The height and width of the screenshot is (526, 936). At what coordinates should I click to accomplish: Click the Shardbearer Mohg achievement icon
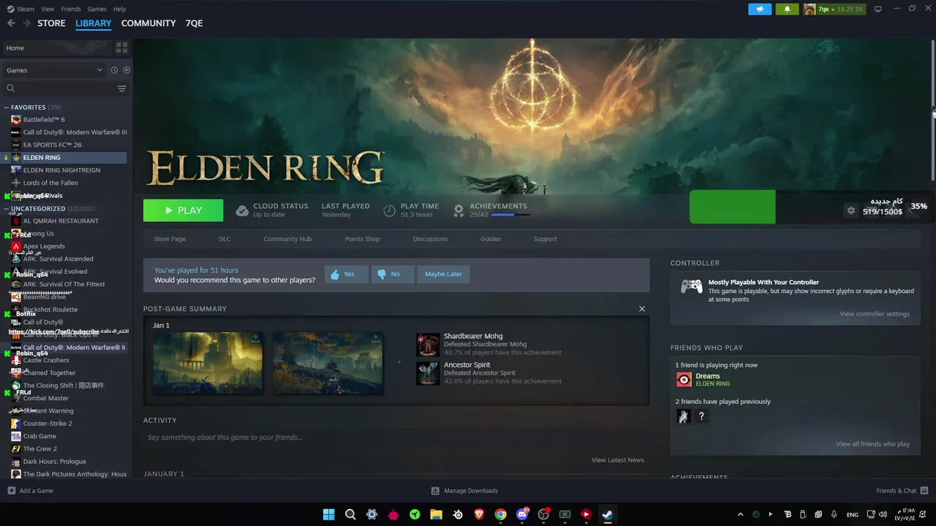428,345
